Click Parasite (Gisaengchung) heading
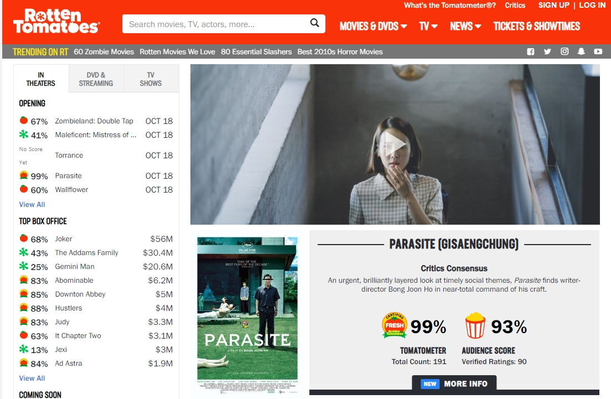Viewport: 611px width, 399px height. point(454,244)
